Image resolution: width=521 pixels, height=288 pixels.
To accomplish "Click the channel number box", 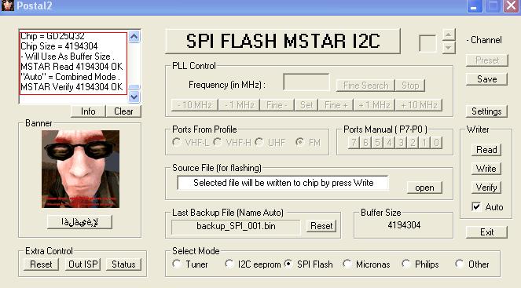I will pyautogui.click(x=427, y=43).
